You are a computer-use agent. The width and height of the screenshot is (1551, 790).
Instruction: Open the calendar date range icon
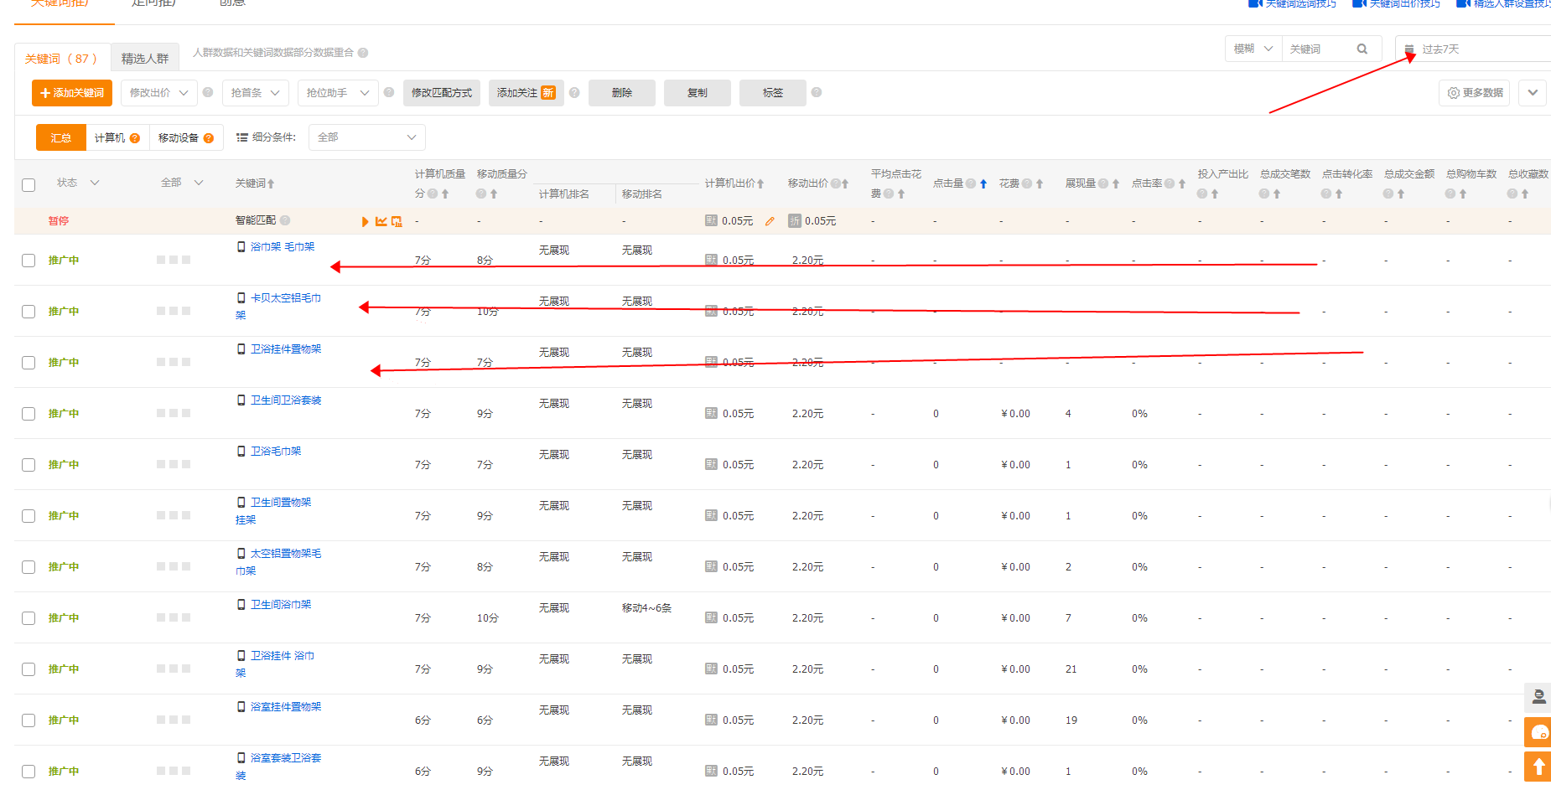(1409, 49)
